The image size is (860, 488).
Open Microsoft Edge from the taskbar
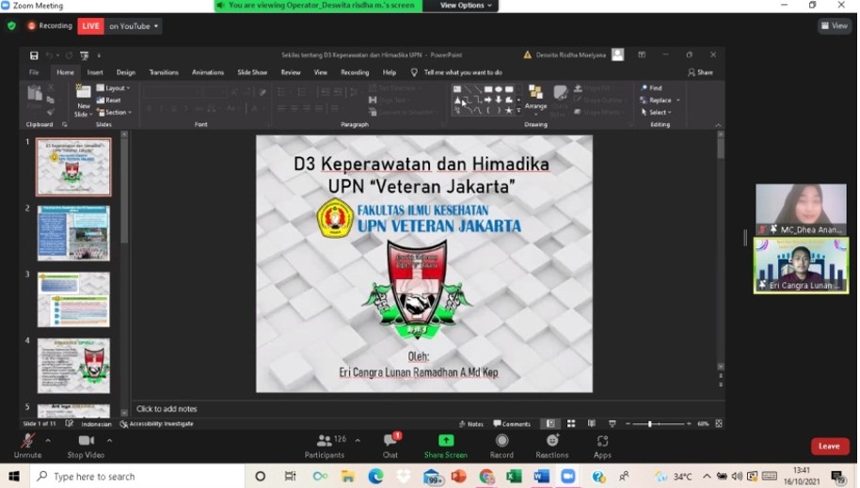[x=375, y=476]
